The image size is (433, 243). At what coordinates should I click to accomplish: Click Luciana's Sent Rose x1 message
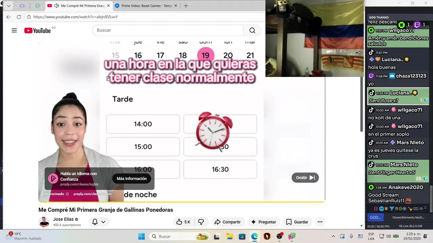[398, 97]
